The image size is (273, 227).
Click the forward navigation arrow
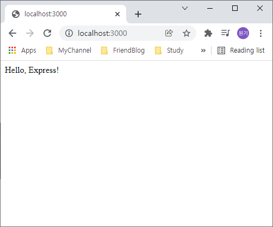pos(30,33)
